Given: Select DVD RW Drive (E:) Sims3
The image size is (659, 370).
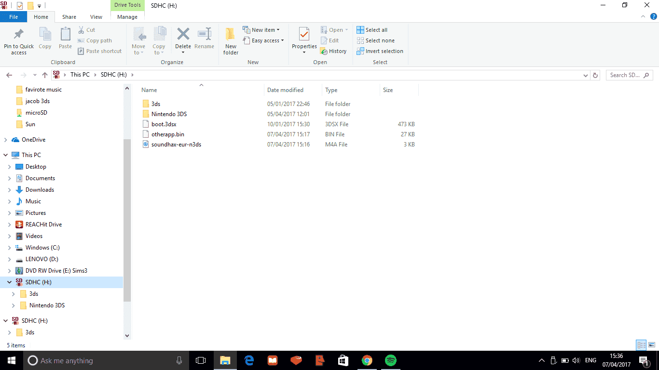Looking at the screenshot, I should [x=56, y=271].
